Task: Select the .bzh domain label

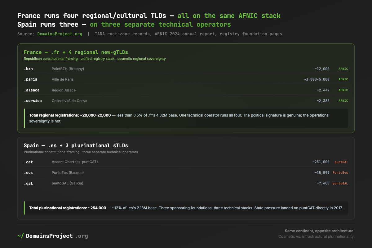Action: (x=29, y=69)
